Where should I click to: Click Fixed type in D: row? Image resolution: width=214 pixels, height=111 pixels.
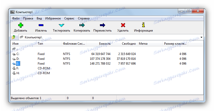tap(41, 59)
